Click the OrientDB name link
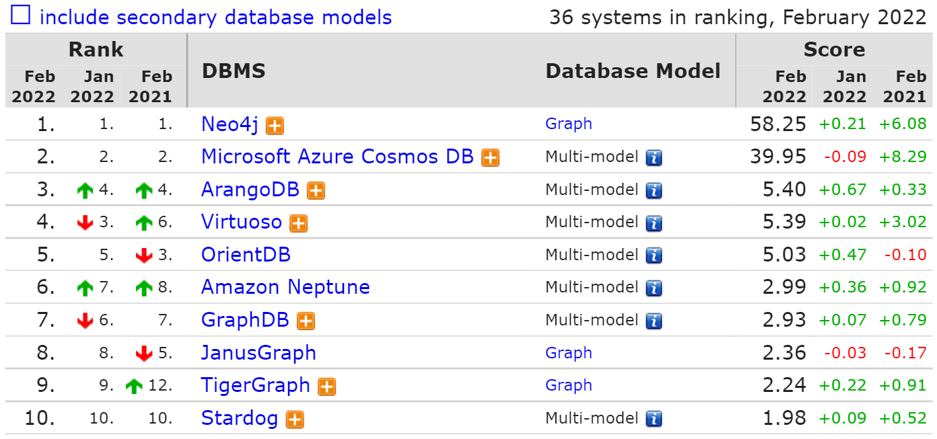 [x=246, y=255]
